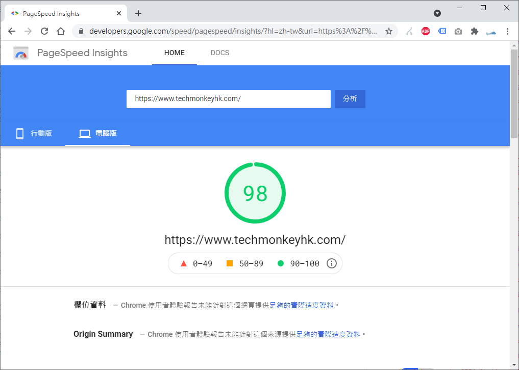Minimize the Chrome window
The width and height of the screenshot is (519, 370).
tap(460, 8)
